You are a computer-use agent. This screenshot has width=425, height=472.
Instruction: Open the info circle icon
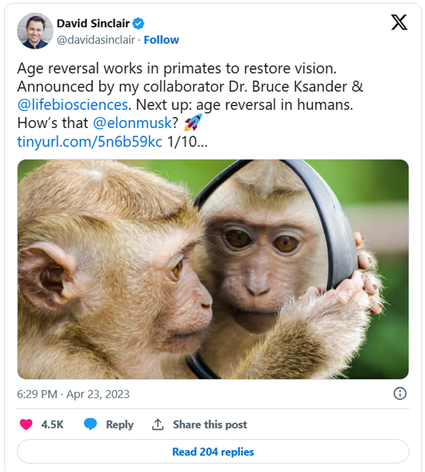pyautogui.click(x=400, y=394)
